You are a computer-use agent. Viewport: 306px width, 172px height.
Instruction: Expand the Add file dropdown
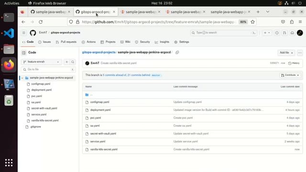[286, 53]
